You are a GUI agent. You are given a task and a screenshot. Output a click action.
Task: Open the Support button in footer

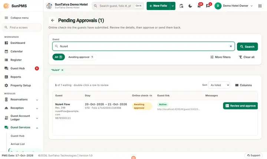click(254, 155)
